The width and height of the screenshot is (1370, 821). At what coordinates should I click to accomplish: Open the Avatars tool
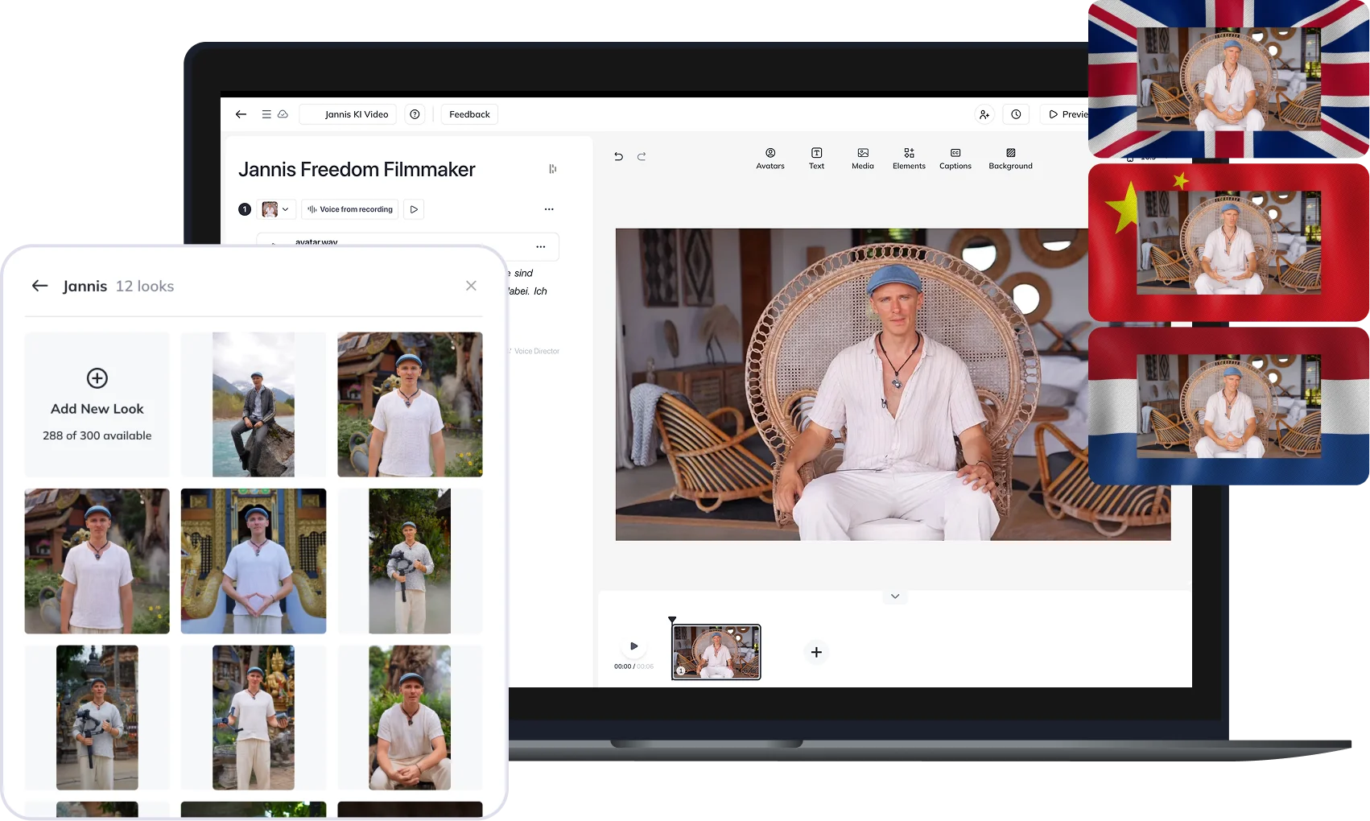point(770,159)
